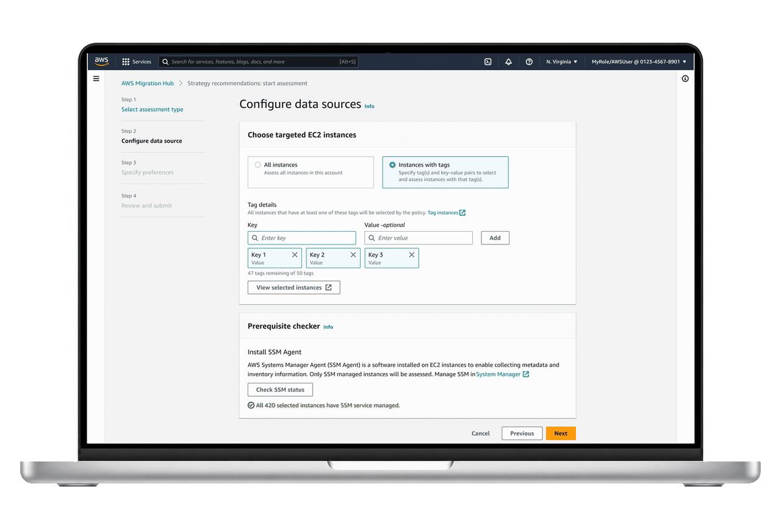Click the external link icon beside Tag instances
This screenshot has height=520, width=781.
[462, 213]
